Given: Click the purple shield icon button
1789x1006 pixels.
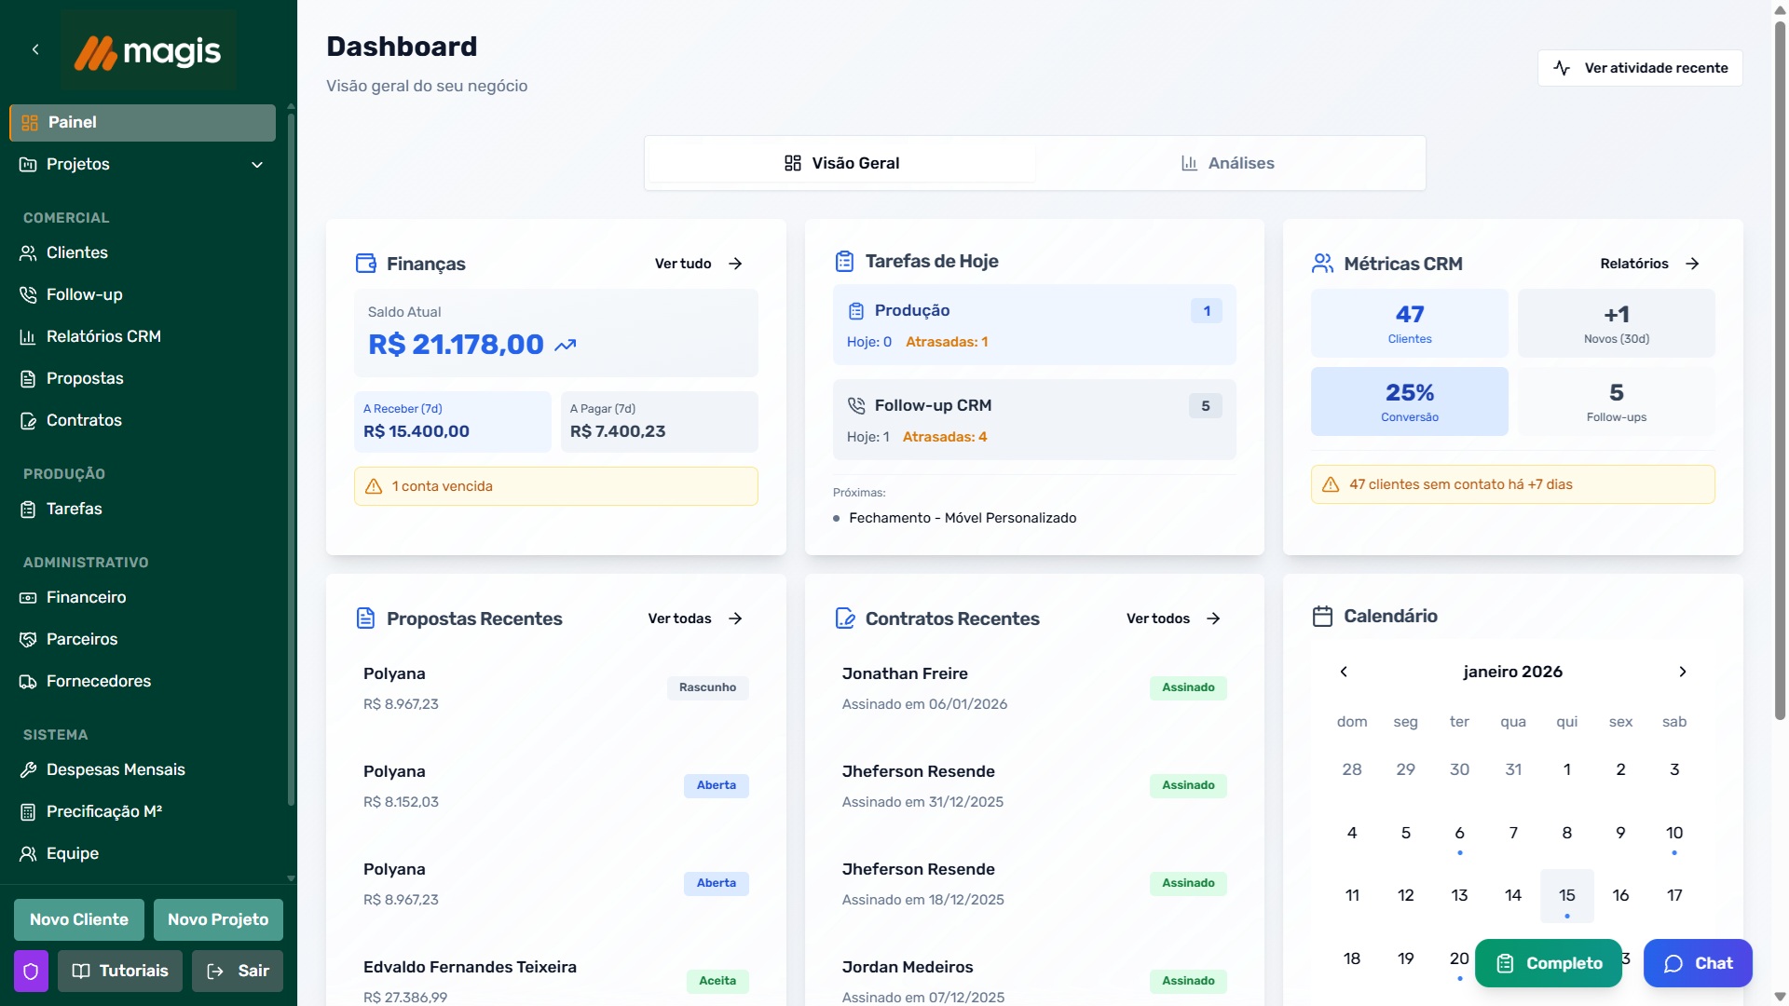Looking at the screenshot, I should (x=31, y=971).
